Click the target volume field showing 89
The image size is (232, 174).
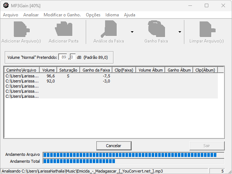[63, 57]
